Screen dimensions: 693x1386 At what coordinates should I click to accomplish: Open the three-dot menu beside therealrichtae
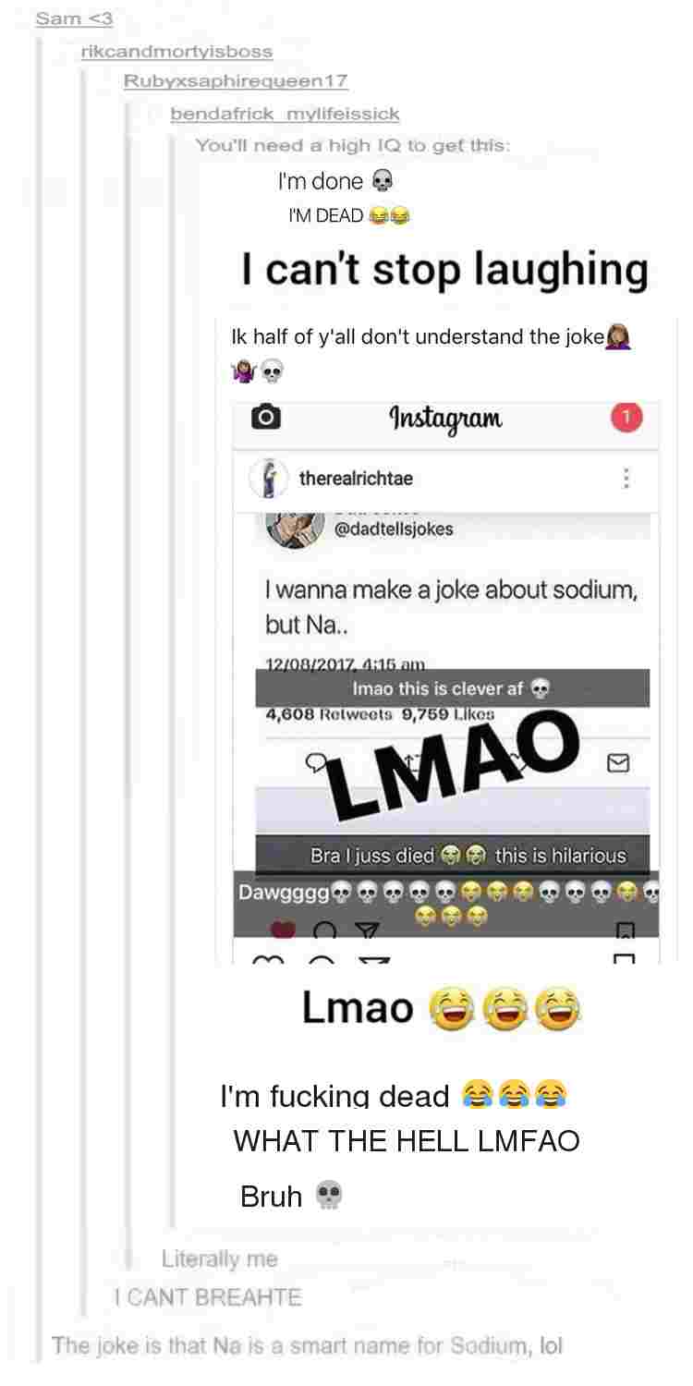[x=626, y=478]
